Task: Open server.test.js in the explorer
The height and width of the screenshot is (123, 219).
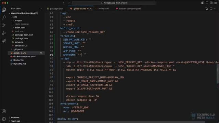Action: (x=21, y=45)
